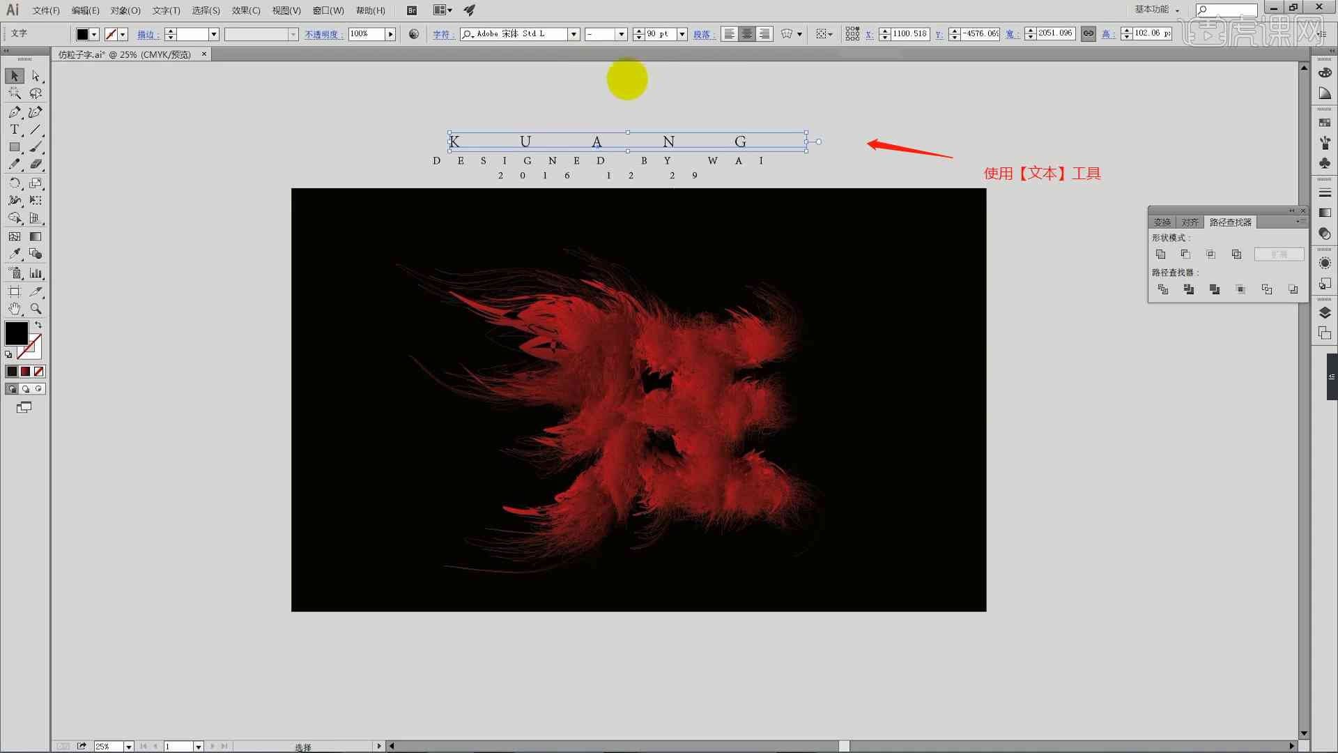Select the Direct Selection tool
The height and width of the screenshot is (753, 1338).
(35, 75)
